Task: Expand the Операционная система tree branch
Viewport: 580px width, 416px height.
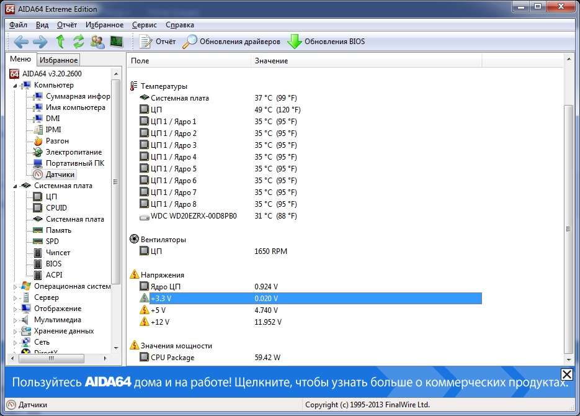Action: point(15,287)
